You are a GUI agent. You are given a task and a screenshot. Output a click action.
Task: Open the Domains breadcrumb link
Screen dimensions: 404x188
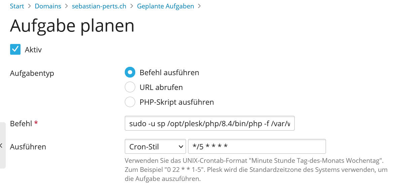tap(48, 6)
